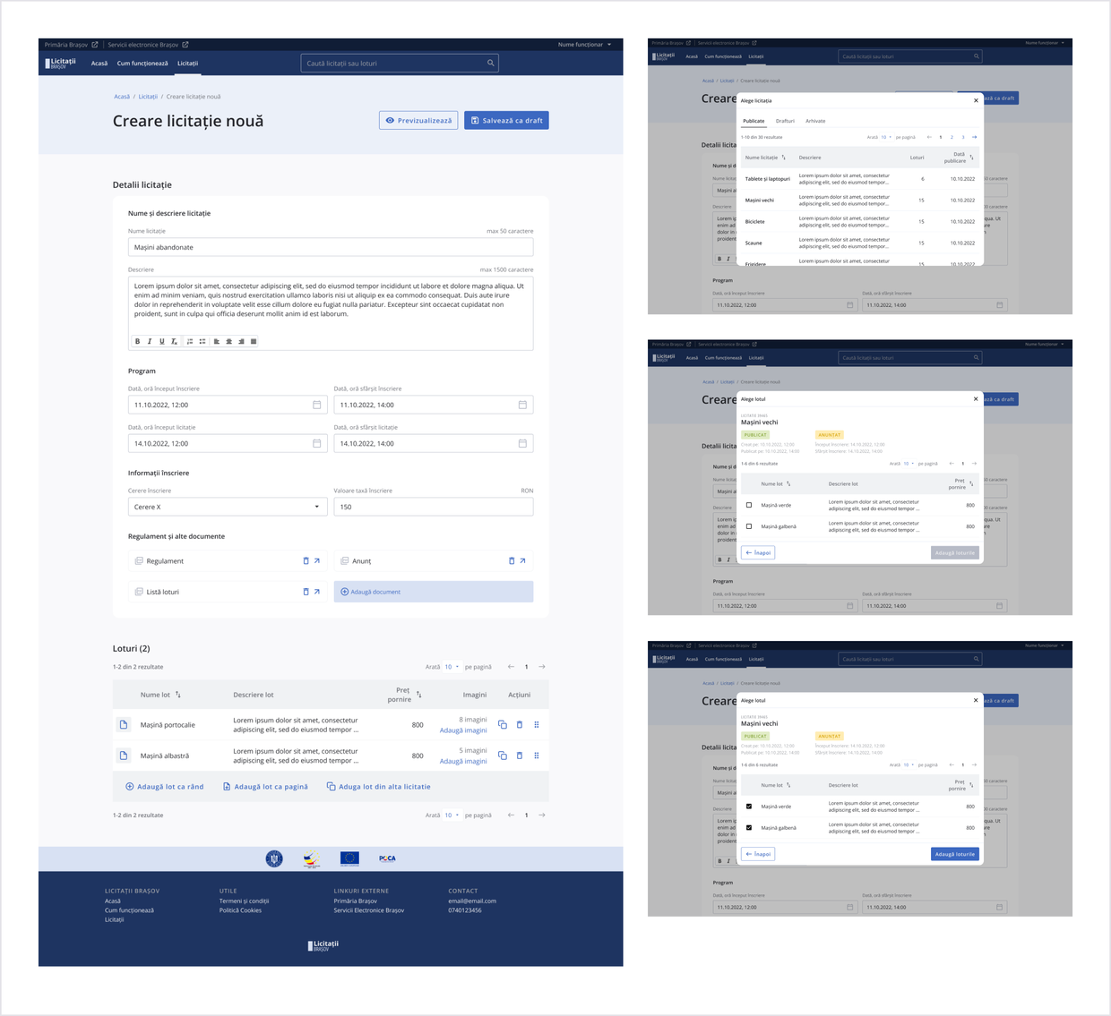1111x1016 pixels.
Task: Click the Salvează ca draft button
Action: pyautogui.click(x=506, y=120)
